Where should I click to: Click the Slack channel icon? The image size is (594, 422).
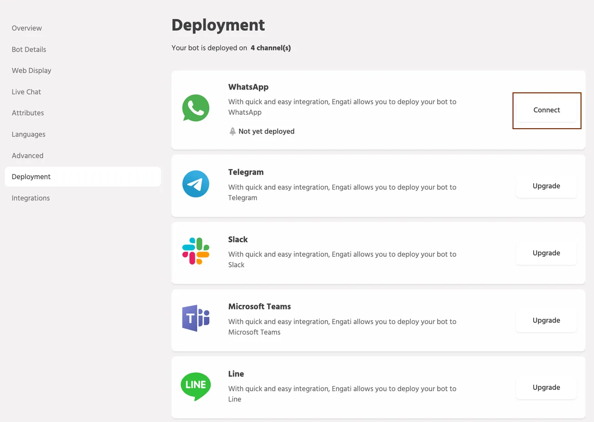[x=196, y=251]
